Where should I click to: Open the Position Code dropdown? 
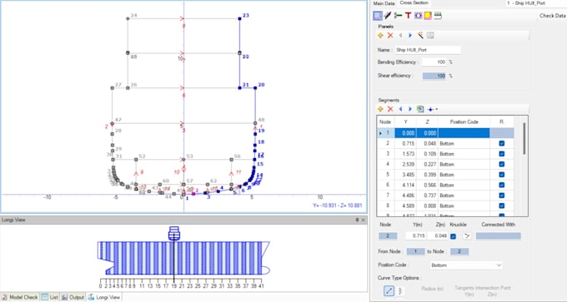coord(466,265)
